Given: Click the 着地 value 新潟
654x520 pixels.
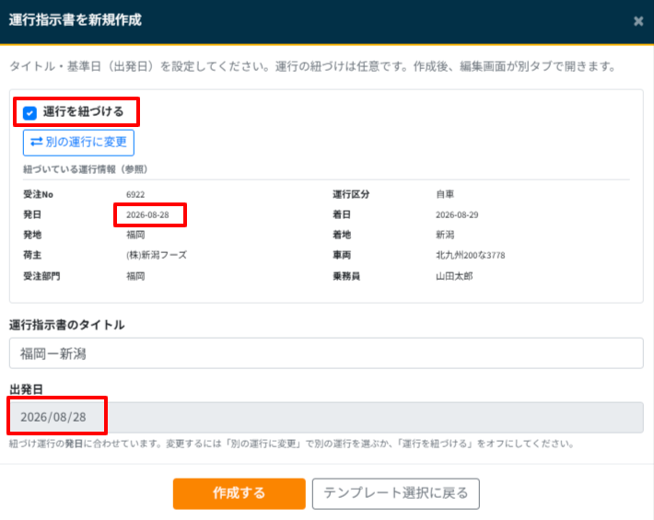Looking at the screenshot, I should [445, 235].
